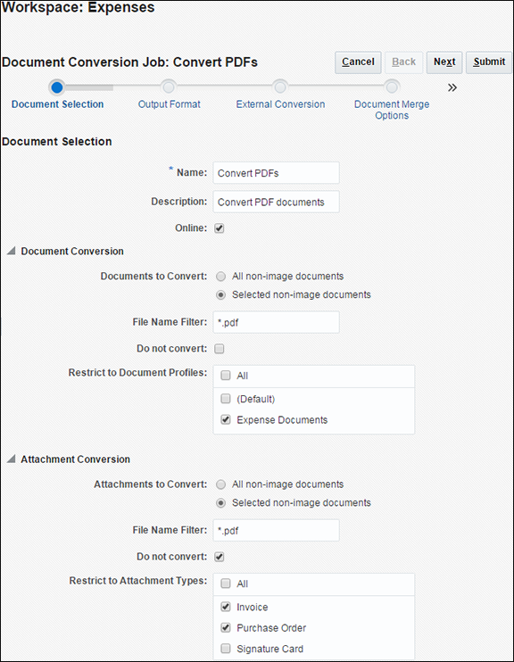Click the Document Merge Options stop circle

[392, 87]
